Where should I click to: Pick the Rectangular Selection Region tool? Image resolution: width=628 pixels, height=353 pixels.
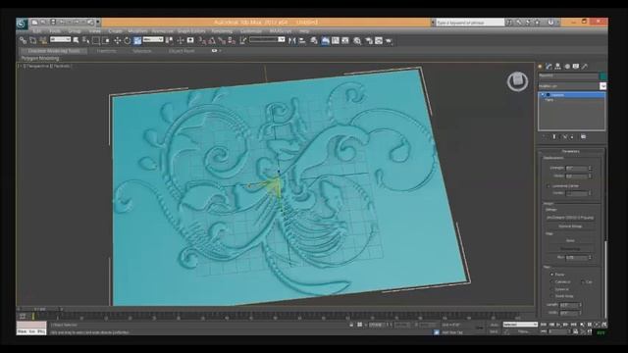[x=96, y=40]
